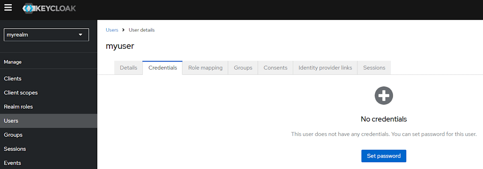Click the Keycloak logo
Screen dimensions: 483x169
pyautogui.click(x=49, y=8)
